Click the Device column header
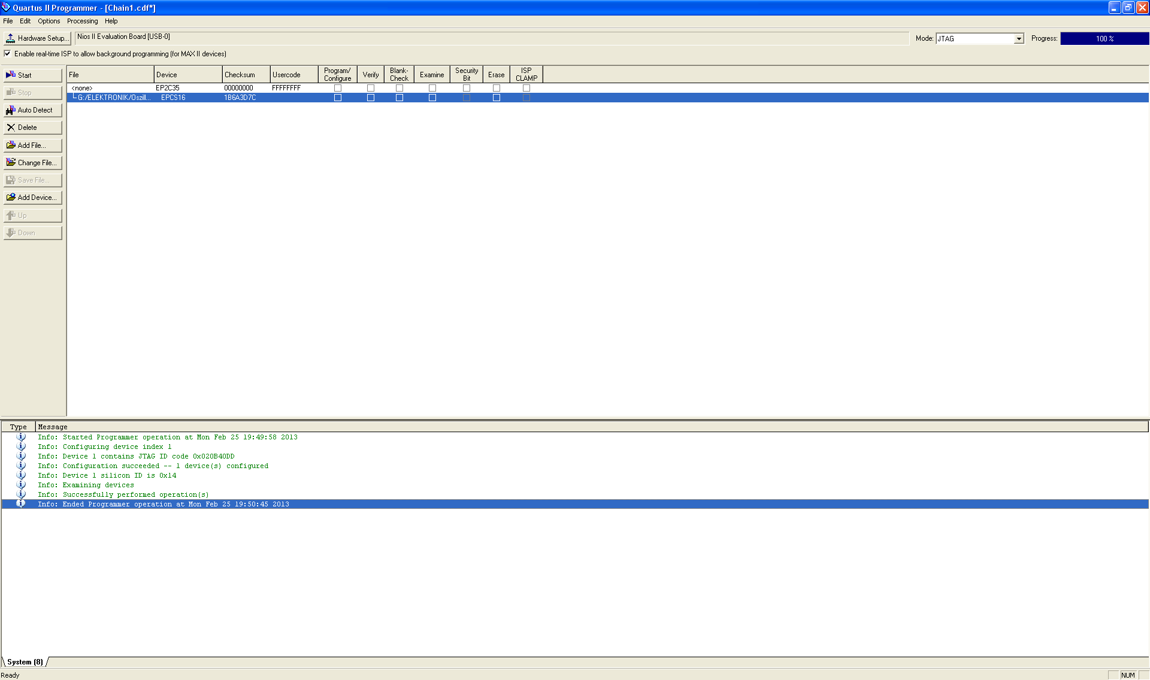 click(x=188, y=75)
